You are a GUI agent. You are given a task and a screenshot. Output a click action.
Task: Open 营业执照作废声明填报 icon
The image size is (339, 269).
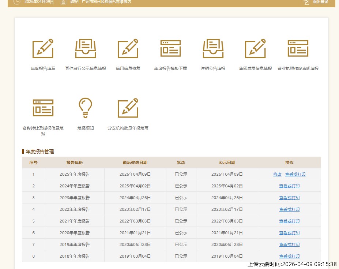(x=298, y=49)
